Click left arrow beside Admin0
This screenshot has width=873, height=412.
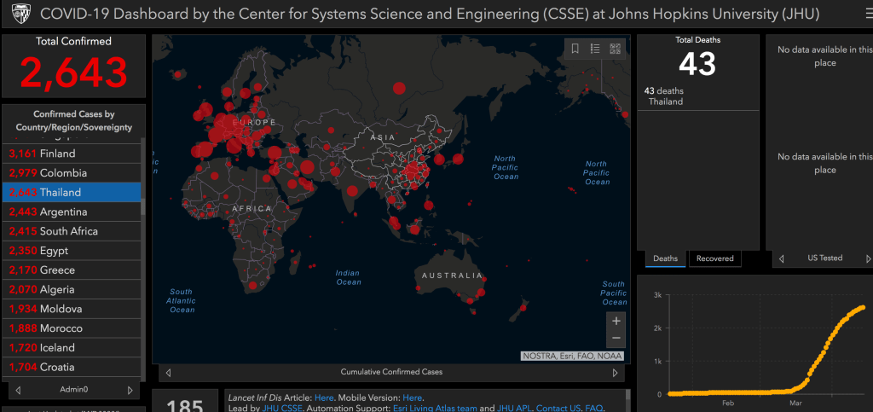tap(14, 390)
